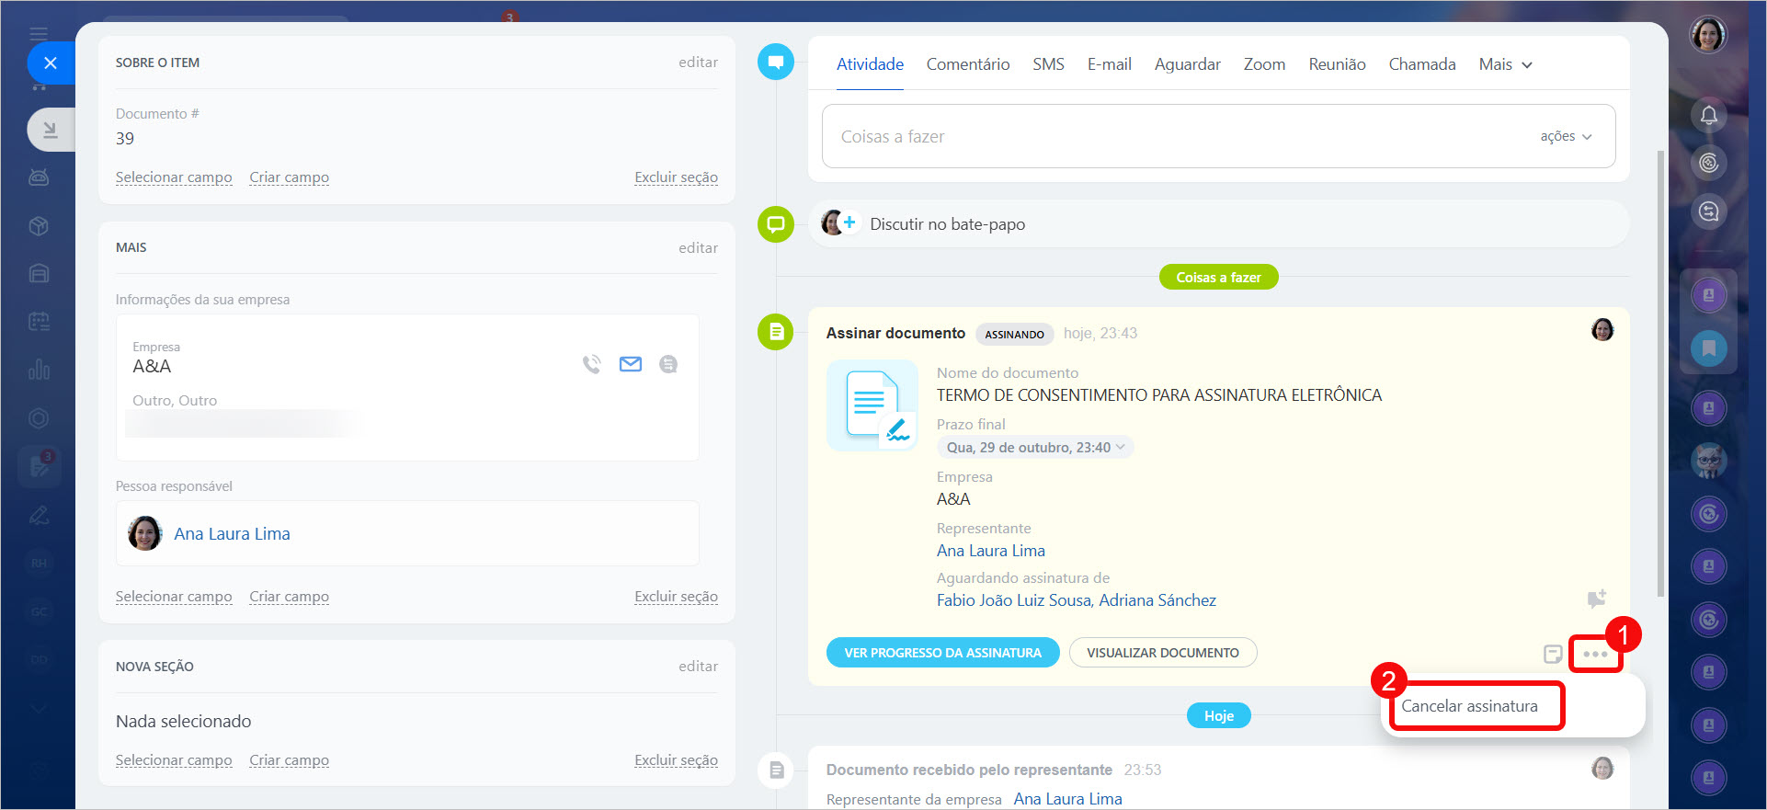Click the note icon beside three dots
Viewport: 1767px width, 810px height.
(x=1553, y=654)
